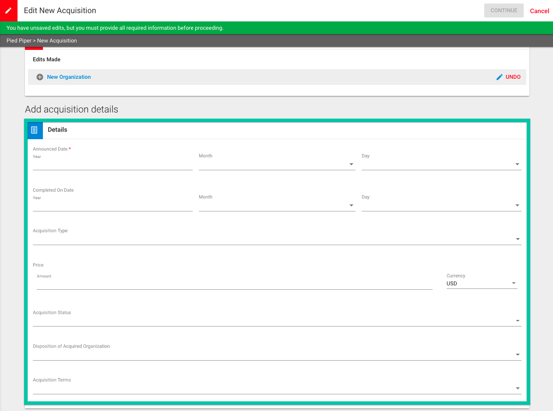The width and height of the screenshot is (553, 411).
Task: Click the 'Pied Piper > New Acquisition' breadcrumb
Action: (42, 41)
